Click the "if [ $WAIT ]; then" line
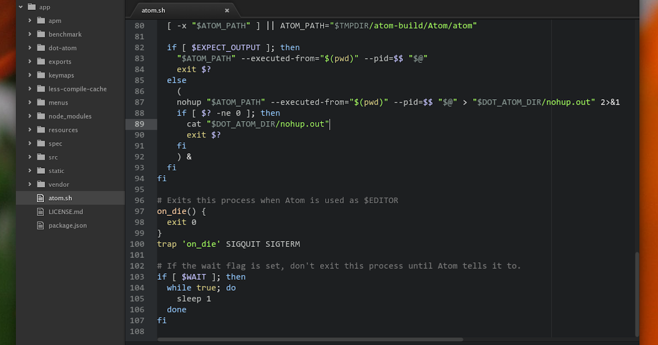This screenshot has height=345, width=658. (x=201, y=277)
